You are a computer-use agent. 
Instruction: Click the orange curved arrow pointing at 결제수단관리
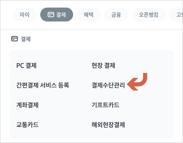(x=137, y=82)
